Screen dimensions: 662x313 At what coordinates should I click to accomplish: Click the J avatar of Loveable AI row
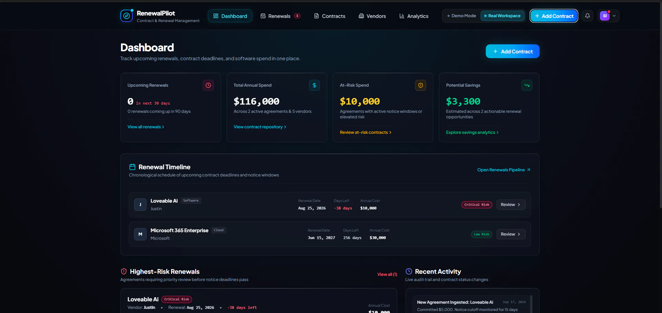[x=140, y=205]
